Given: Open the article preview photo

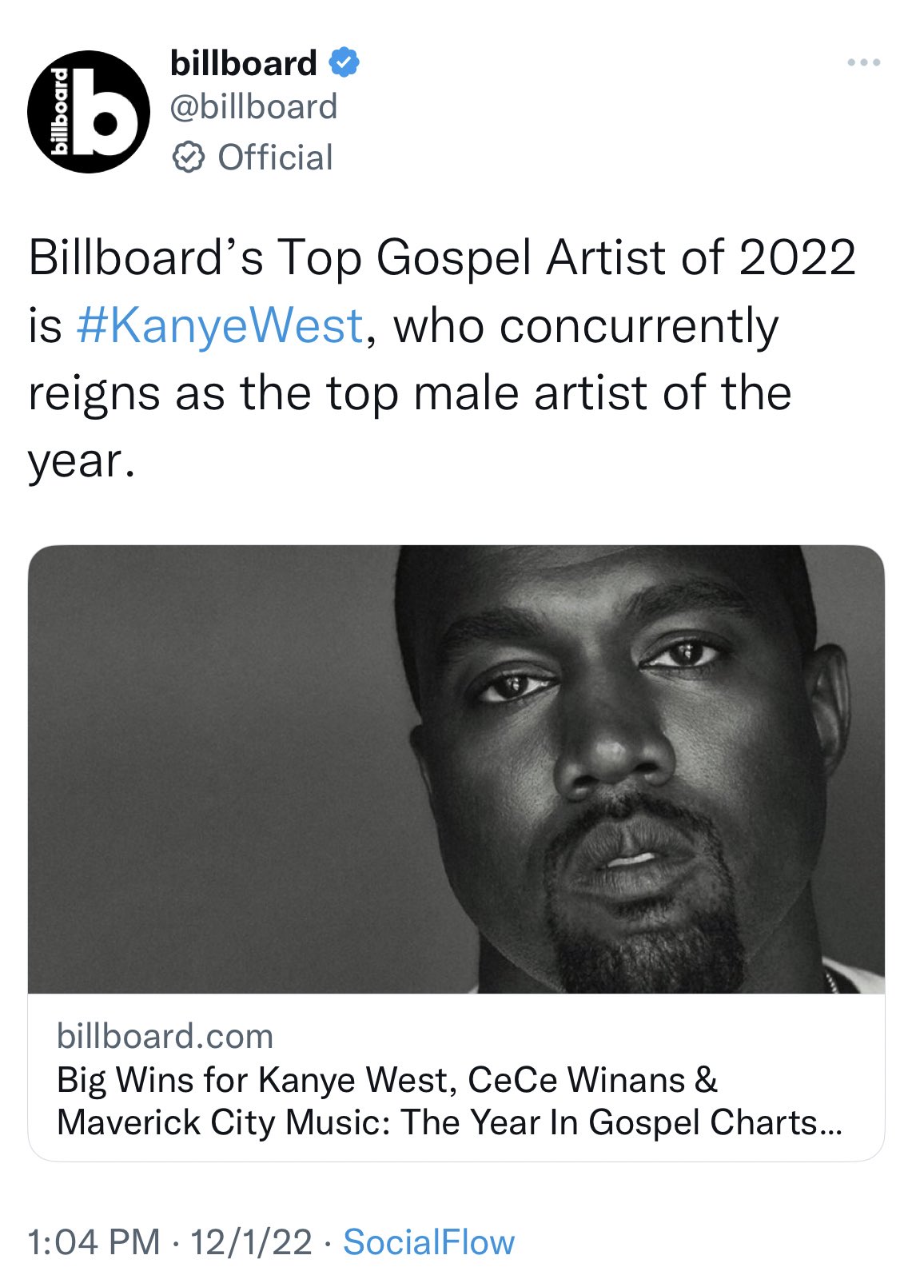Looking at the screenshot, I should coord(456,769).
